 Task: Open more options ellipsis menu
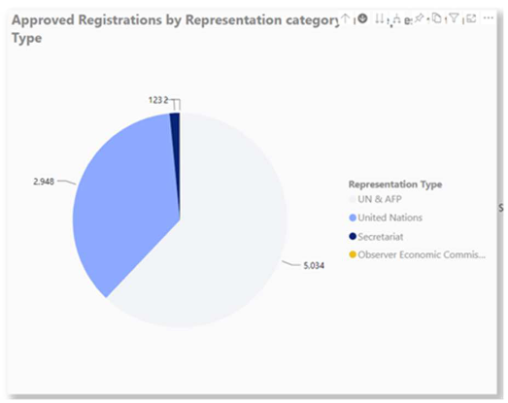489,18
